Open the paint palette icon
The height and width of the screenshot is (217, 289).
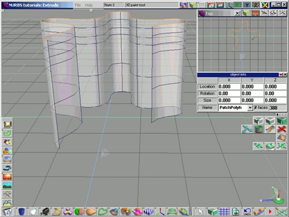click(126, 212)
